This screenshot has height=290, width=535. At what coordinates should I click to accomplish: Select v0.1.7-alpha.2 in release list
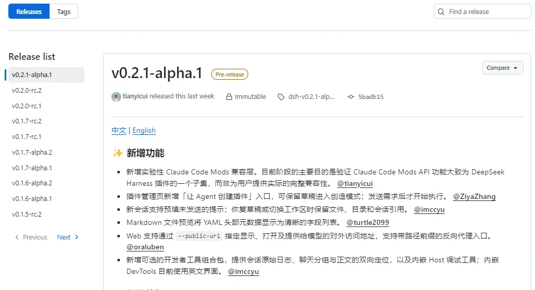pyautogui.click(x=32, y=153)
